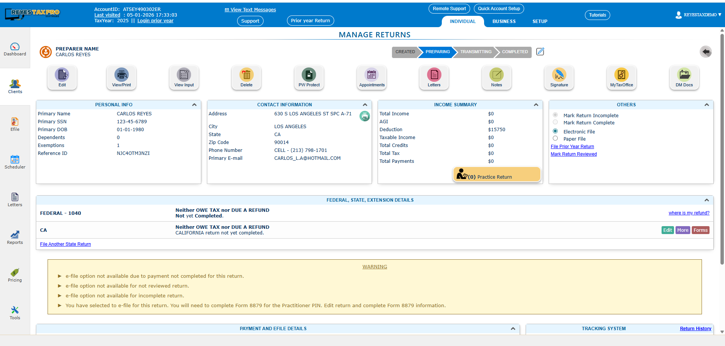Click the Return History link
The width and height of the screenshot is (725, 346).
[x=696, y=329]
